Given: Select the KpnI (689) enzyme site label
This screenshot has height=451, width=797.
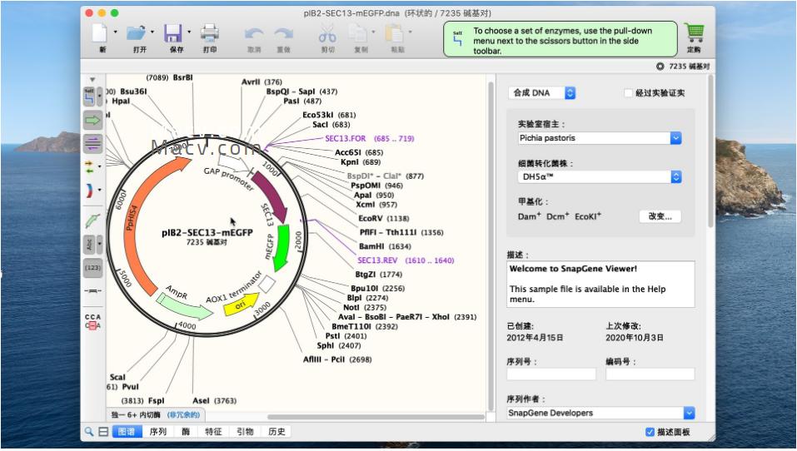Looking at the screenshot, I should (361, 162).
